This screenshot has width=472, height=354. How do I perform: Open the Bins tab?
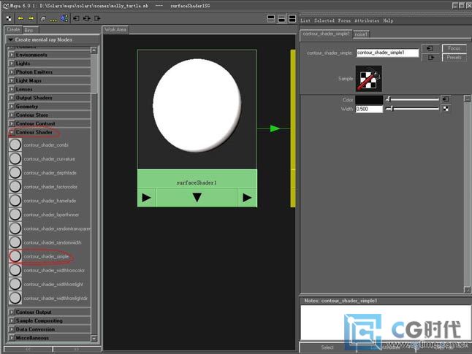(x=29, y=30)
